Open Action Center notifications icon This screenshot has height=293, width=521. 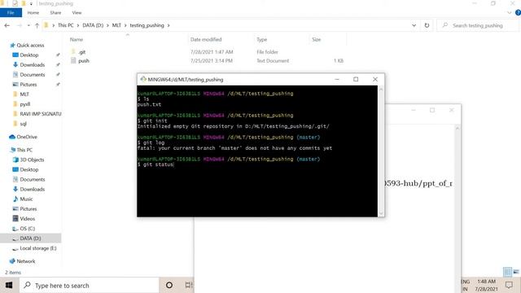coord(509,285)
